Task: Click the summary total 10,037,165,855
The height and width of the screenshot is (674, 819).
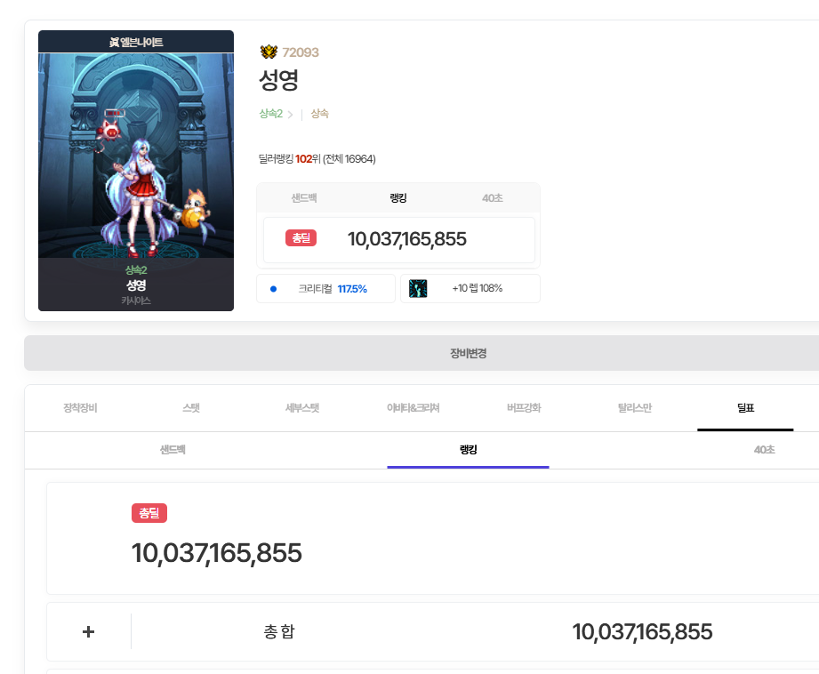Action: 407,239
